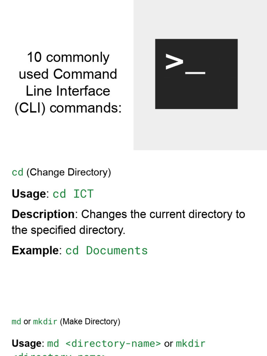Click green "cd" in the Change Directory heading
This screenshot has width=267, height=356.
pyautogui.click(x=17, y=172)
